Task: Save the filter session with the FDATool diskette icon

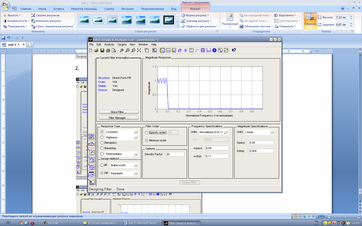Action: tap(102, 50)
